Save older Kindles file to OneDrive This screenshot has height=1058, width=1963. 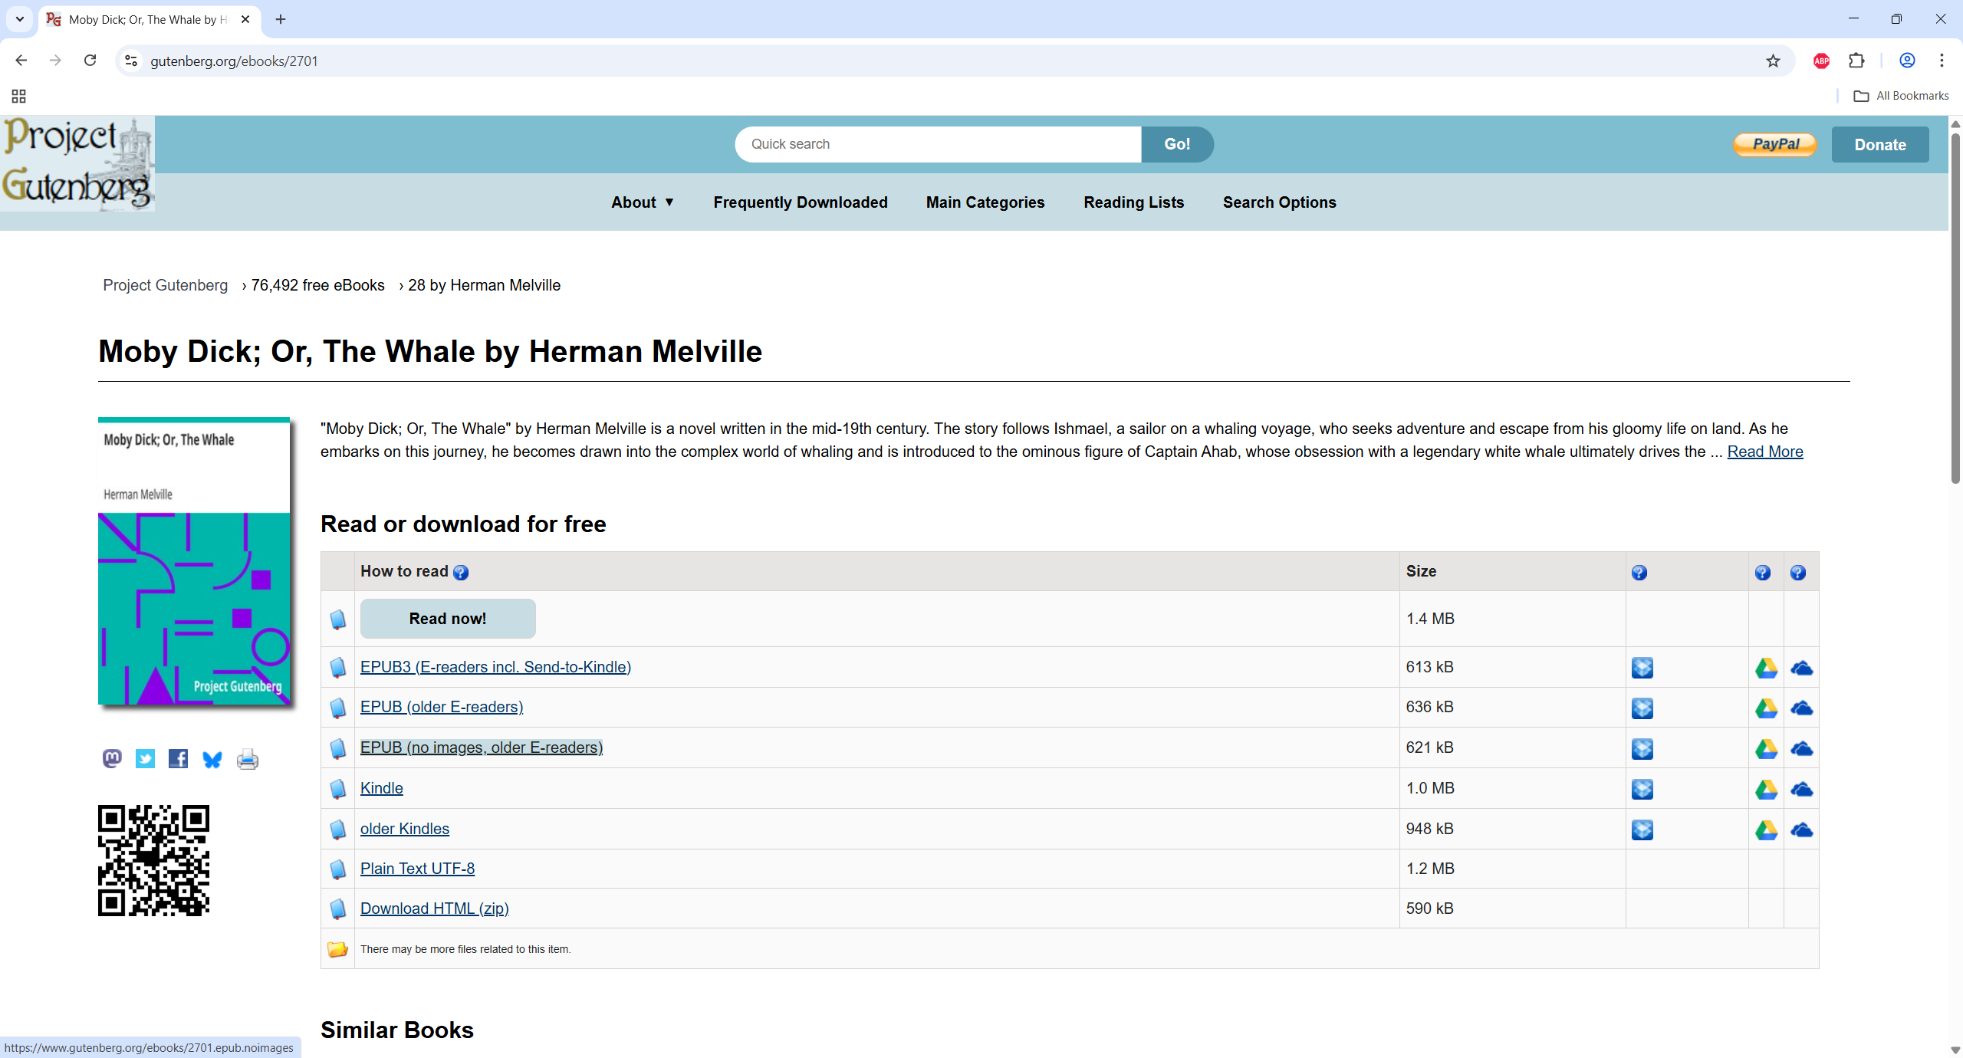[x=1801, y=830]
